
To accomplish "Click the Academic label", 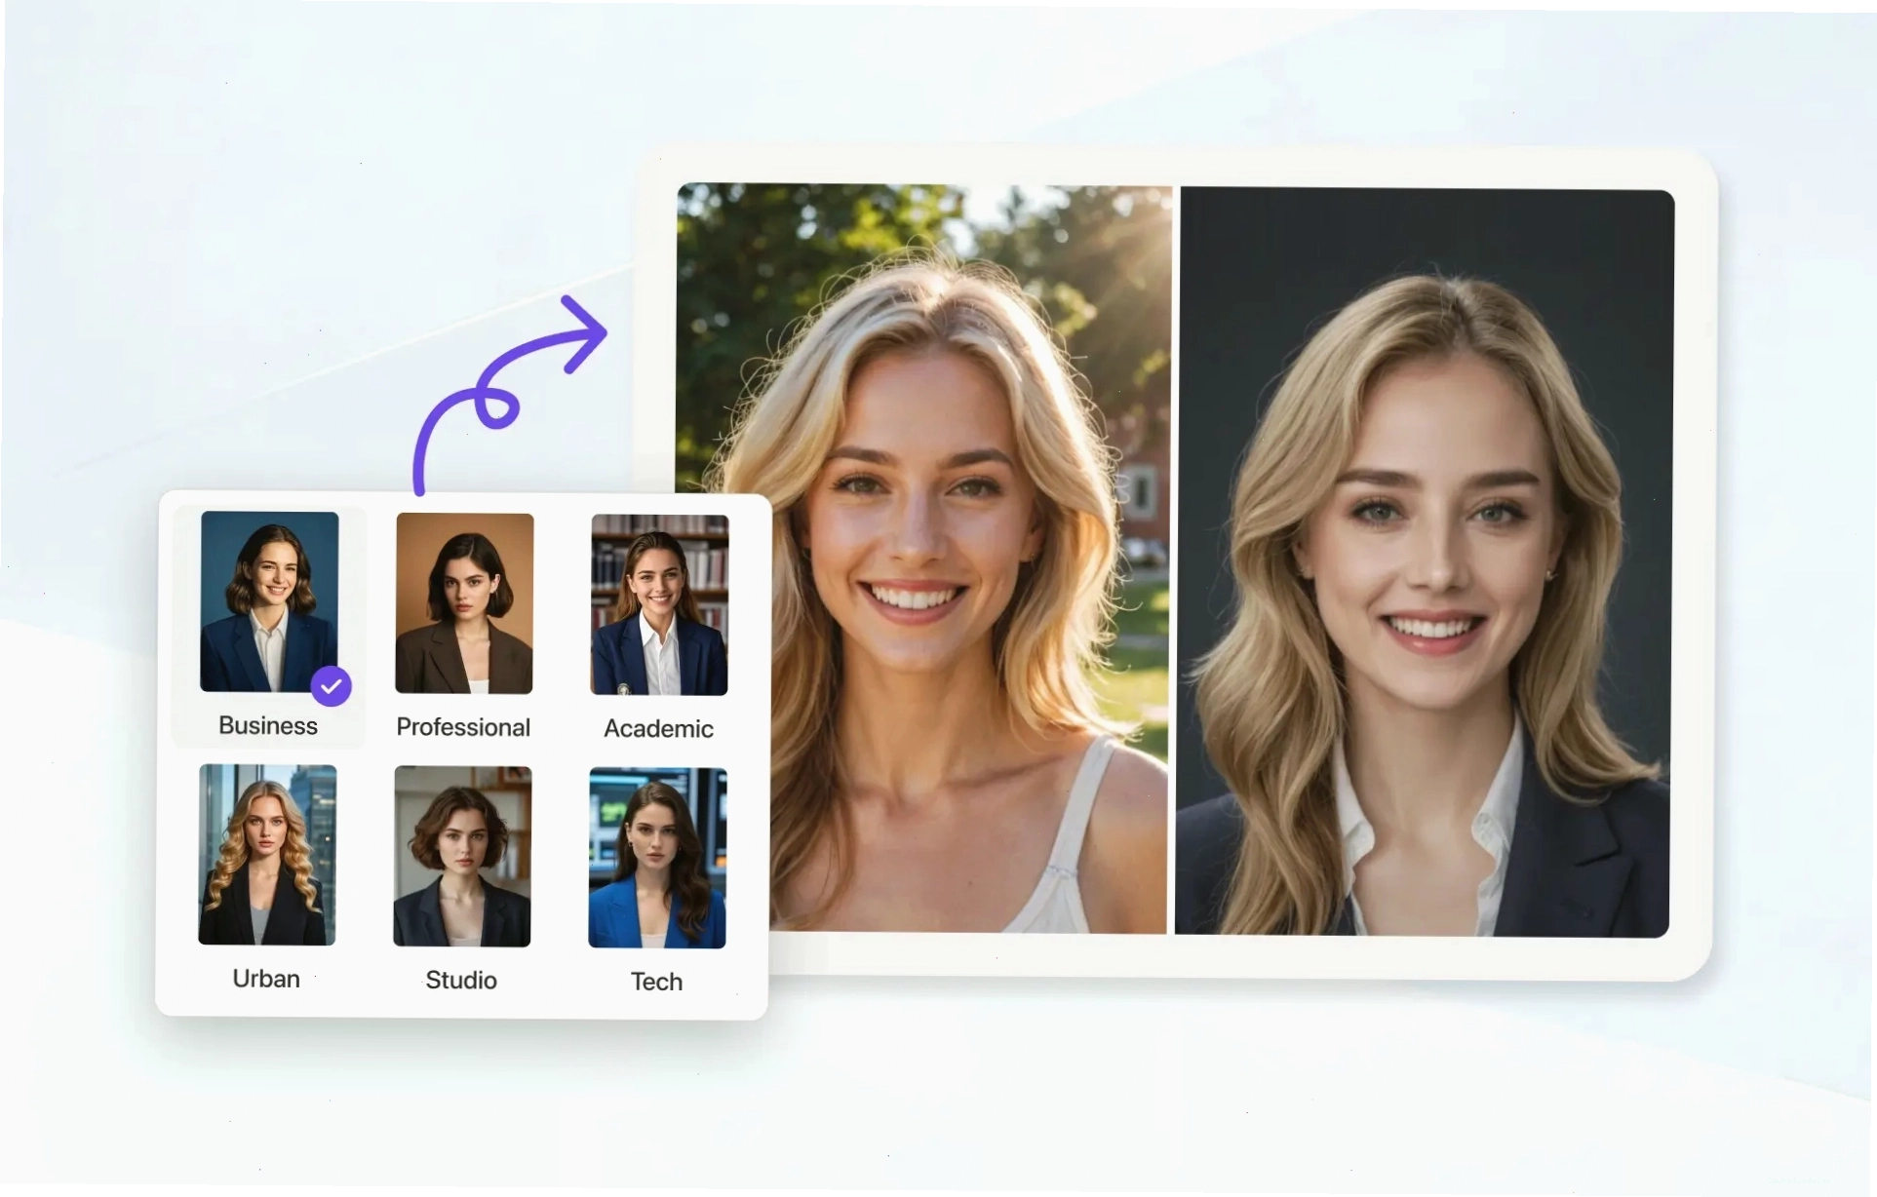I will 658,729.
